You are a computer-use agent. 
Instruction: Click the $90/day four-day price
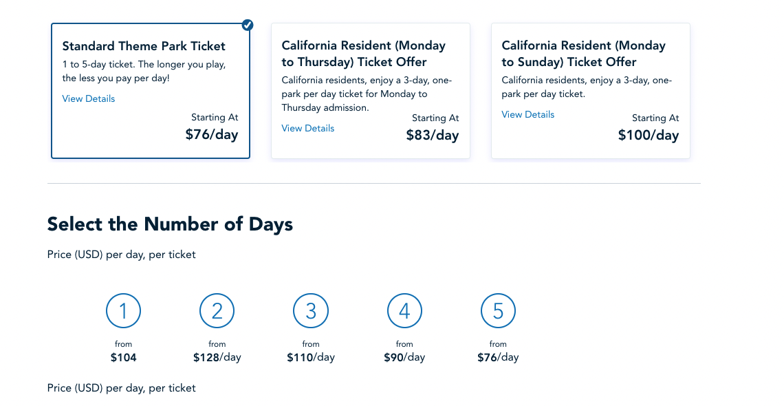pos(404,357)
